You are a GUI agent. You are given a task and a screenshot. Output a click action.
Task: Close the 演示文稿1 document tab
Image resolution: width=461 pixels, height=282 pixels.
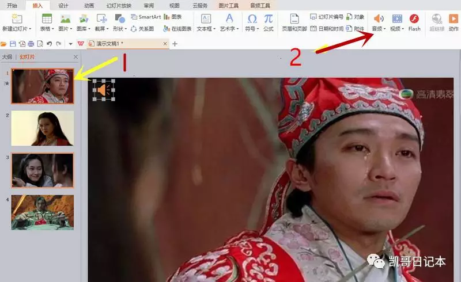point(165,44)
